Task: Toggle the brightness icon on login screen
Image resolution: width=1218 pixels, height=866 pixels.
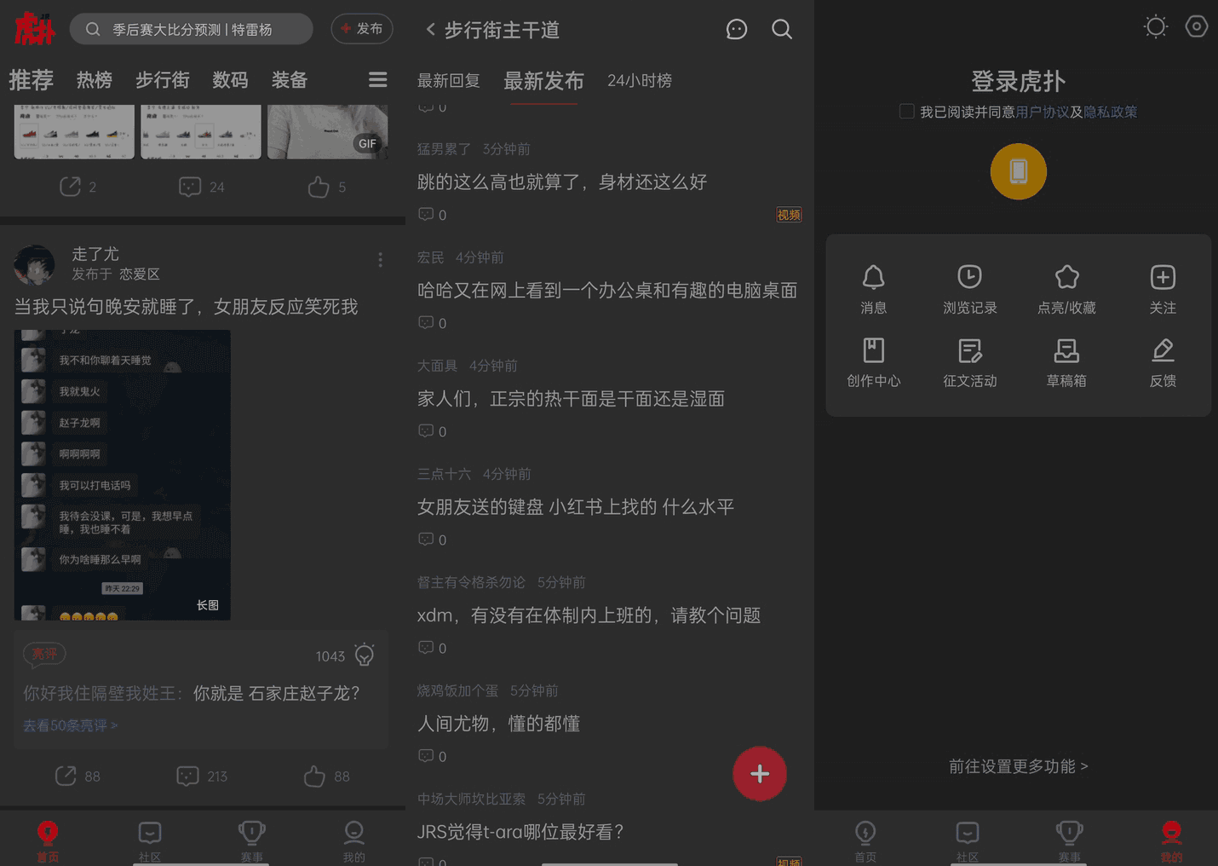Action: [1155, 26]
